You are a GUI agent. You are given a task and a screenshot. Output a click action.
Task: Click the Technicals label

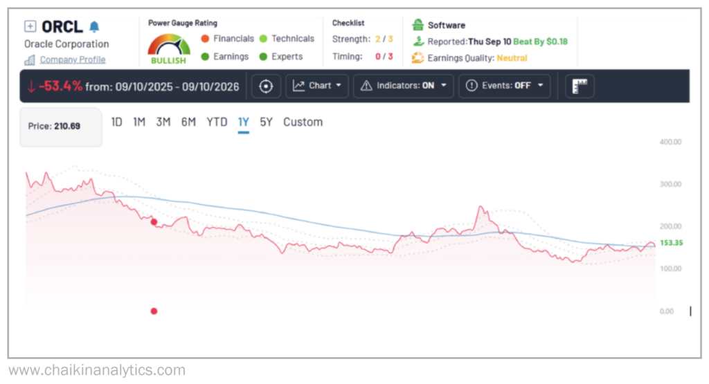pos(293,39)
